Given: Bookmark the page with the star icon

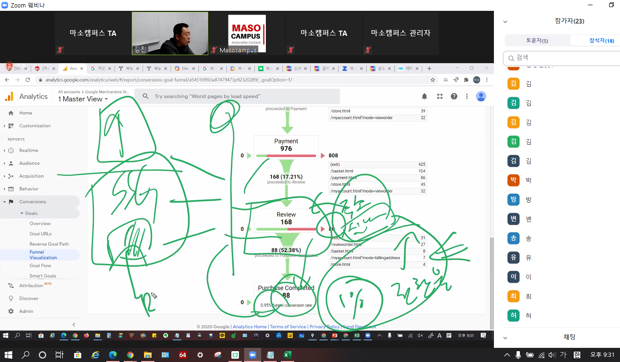Looking at the screenshot, I should point(433,80).
